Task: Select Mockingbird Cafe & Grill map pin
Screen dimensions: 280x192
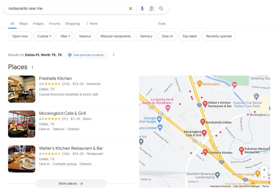Action: coord(204,133)
